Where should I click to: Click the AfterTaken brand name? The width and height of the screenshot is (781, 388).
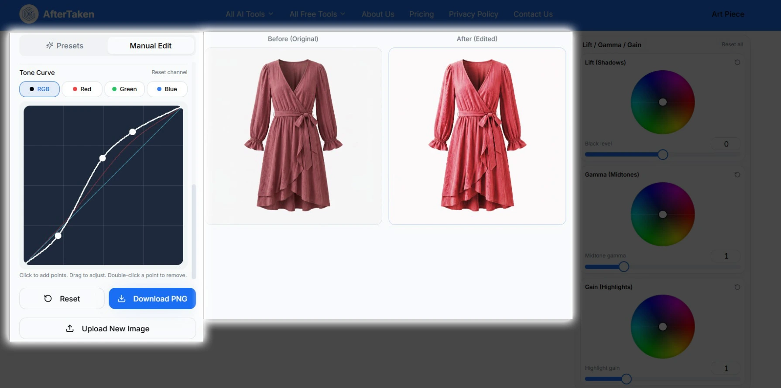pyautogui.click(x=69, y=14)
